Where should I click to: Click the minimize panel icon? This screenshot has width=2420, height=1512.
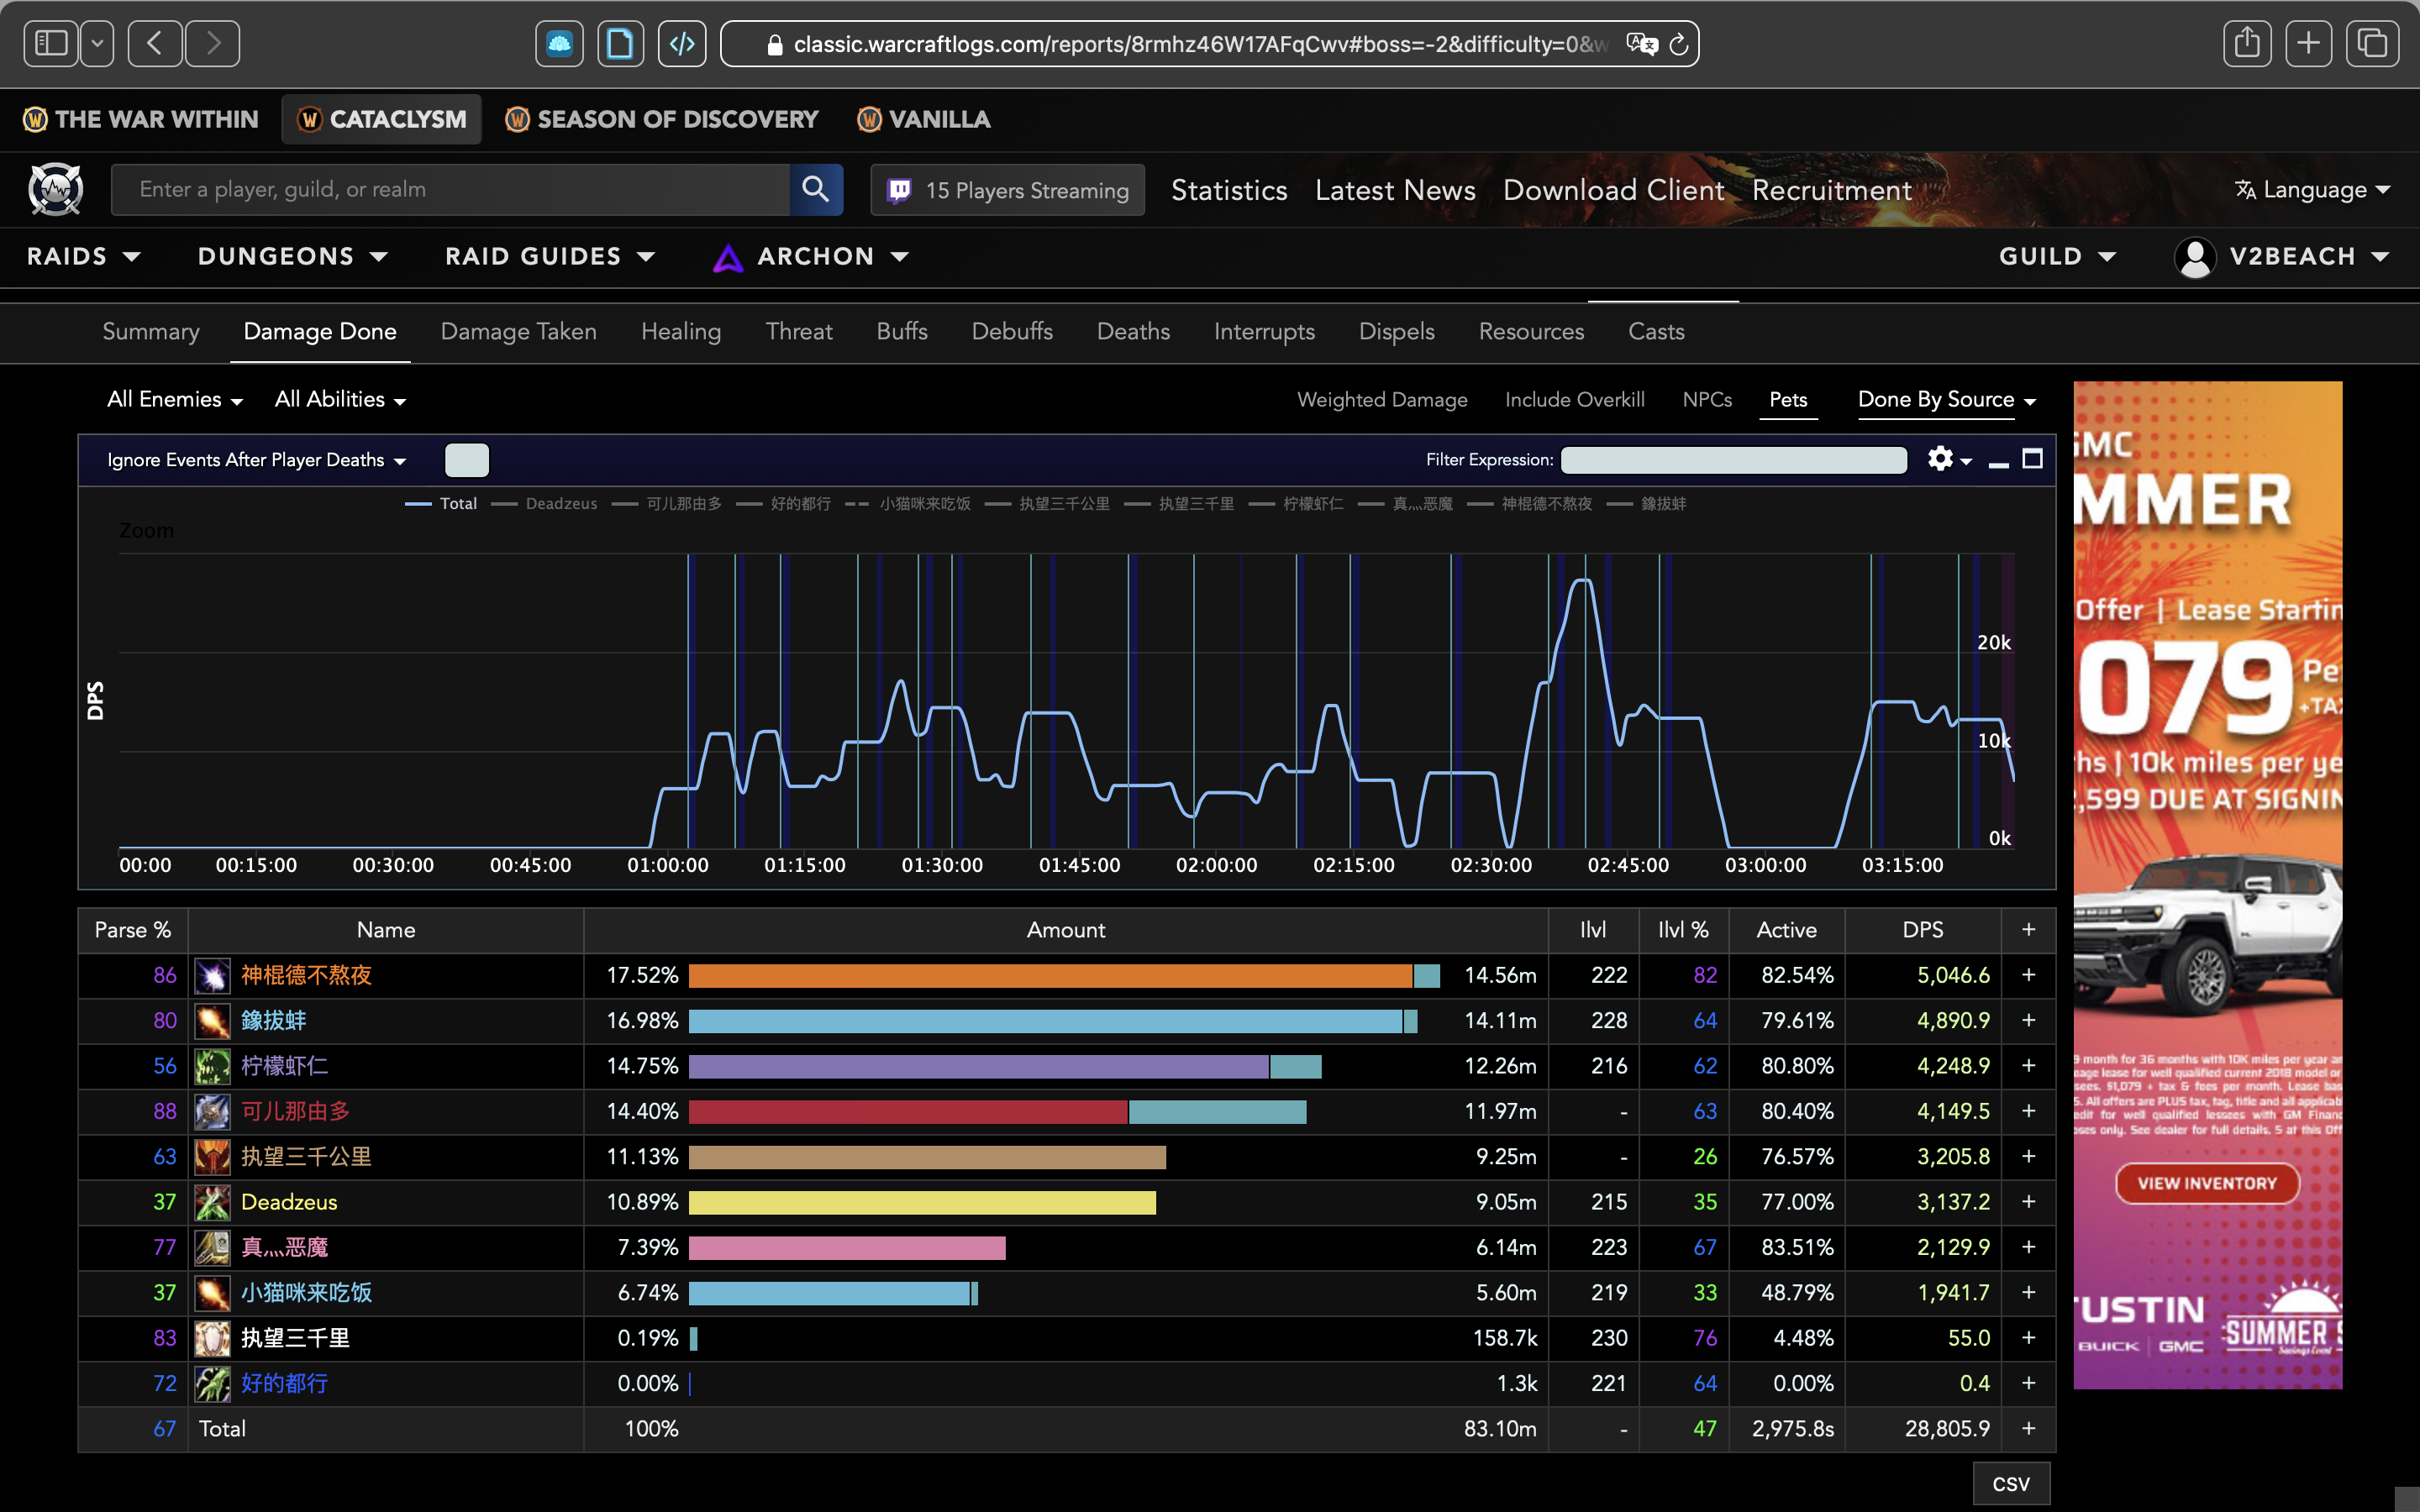(1998, 458)
